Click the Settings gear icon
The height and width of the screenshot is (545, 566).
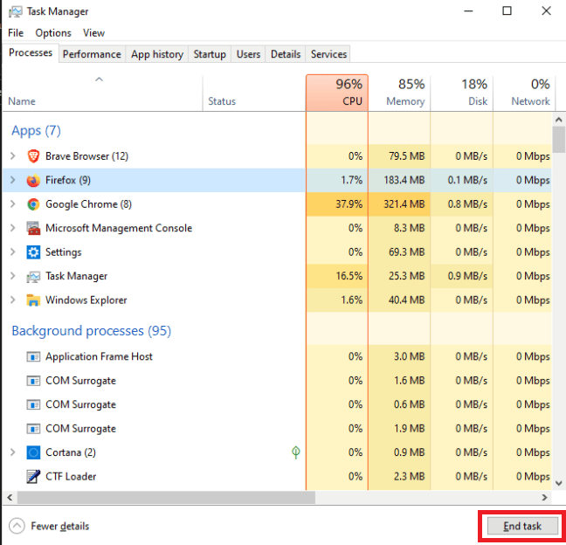pyautogui.click(x=33, y=252)
